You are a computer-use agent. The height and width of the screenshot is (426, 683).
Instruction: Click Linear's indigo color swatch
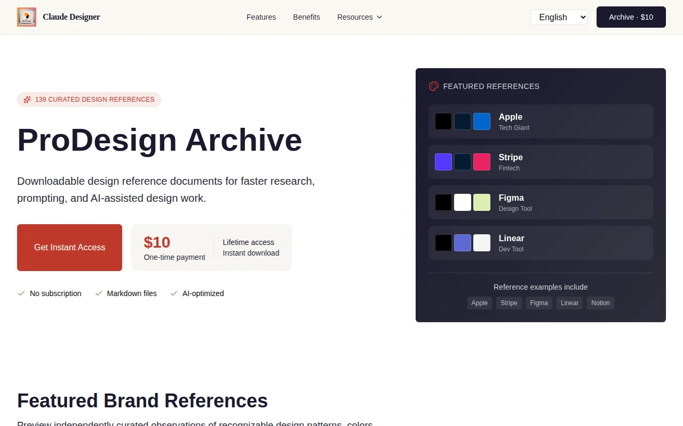tap(463, 243)
